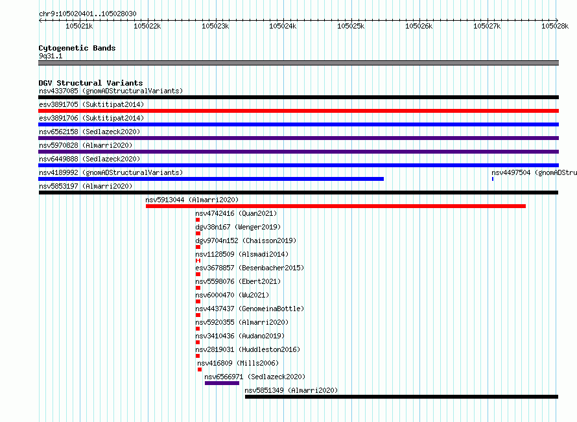Screen dimensions: 577x422
Task: Open the nsv5913044 Almarri2020 label
Action: (192, 200)
